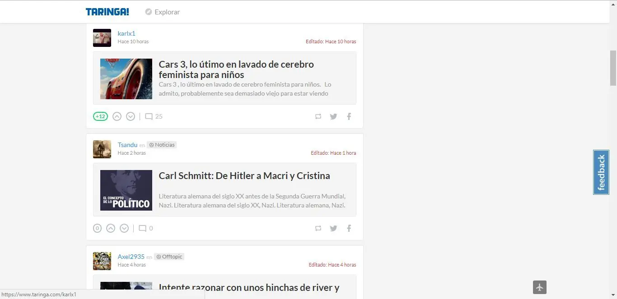Open the El Concepto de lo Político thumbnail
Image resolution: width=617 pixels, height=299 pixels.
point(126,190)
